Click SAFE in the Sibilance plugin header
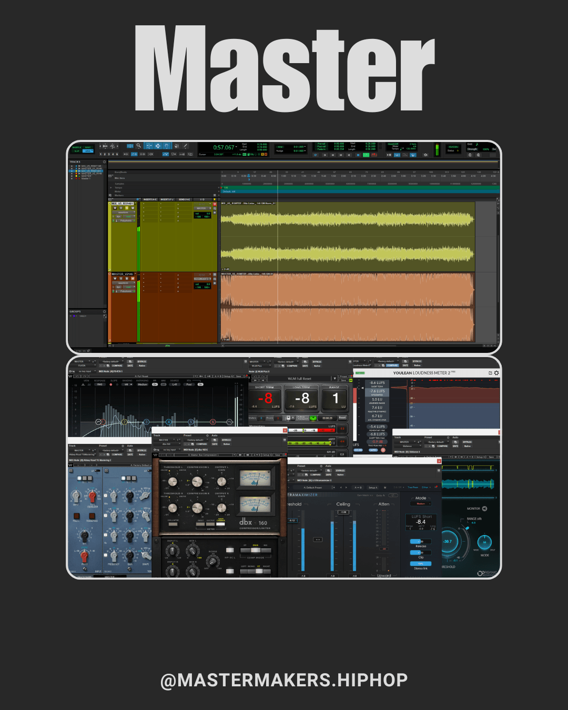This screenshot has height=710, width=568. (x=455, y=446)
